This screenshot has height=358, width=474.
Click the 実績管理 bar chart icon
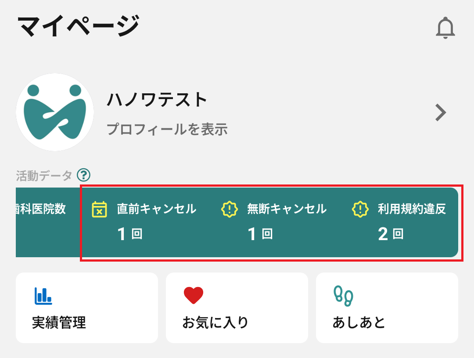(43, 296)
